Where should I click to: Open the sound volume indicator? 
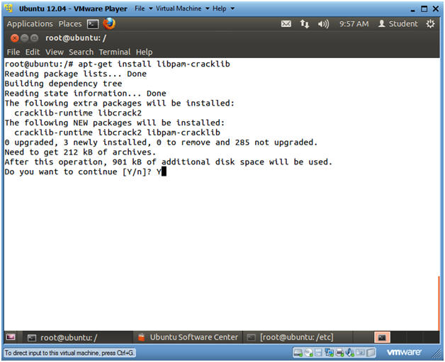tap(323, 24)
